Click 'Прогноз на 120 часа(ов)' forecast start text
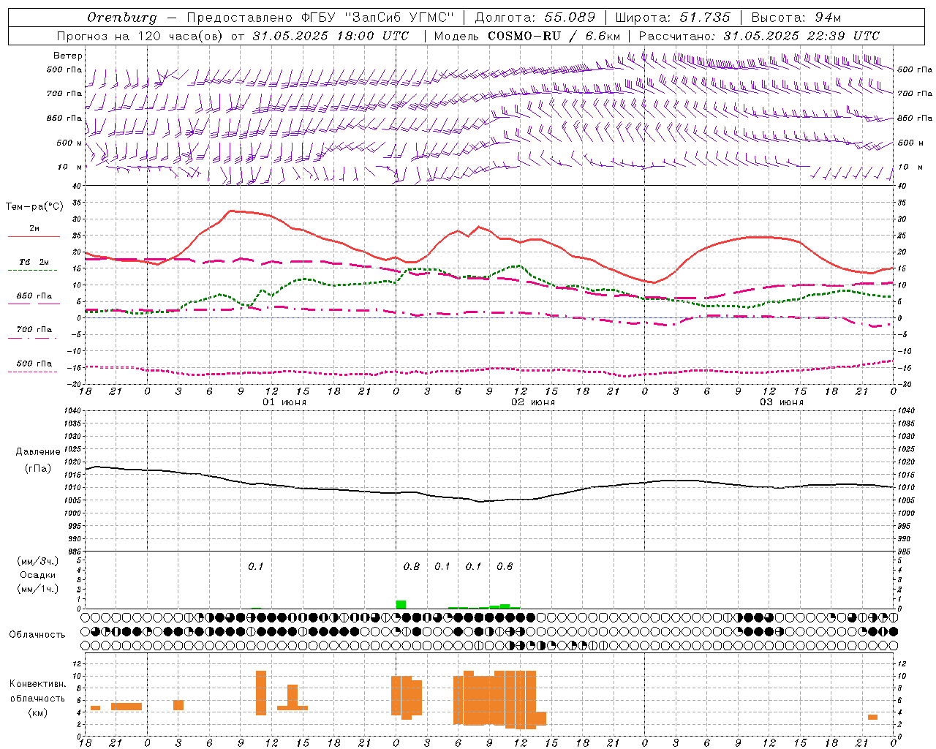The height and width of the screenshot is (749, 936). tap(140, 36)
